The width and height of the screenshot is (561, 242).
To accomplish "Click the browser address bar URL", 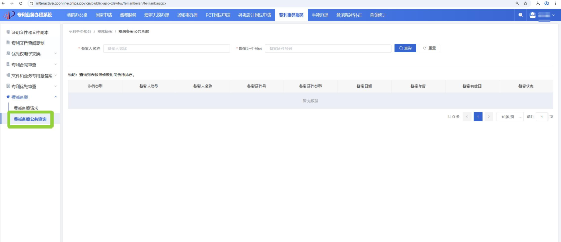I will (101, 3).
